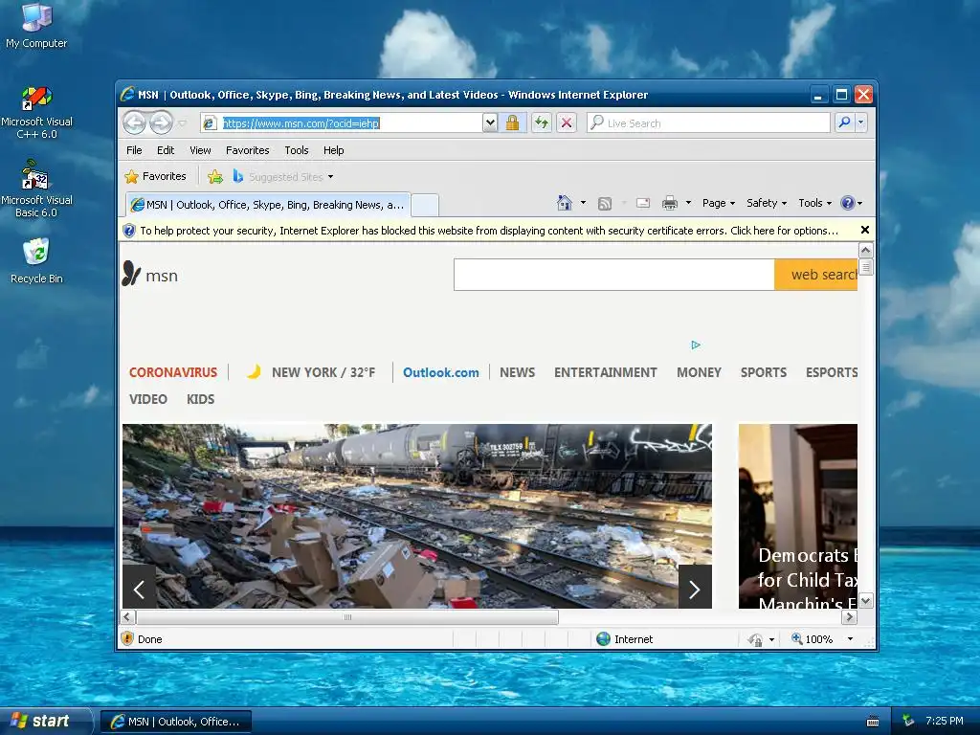This screenshot has height=735, width=980.
Task: Click the horizontal scrollbar right arrow
Action: (850, 617)
